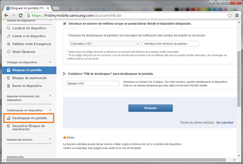Click the vertical scrollbar up arrow
243x164 pixels.
(x=239, y=23)
